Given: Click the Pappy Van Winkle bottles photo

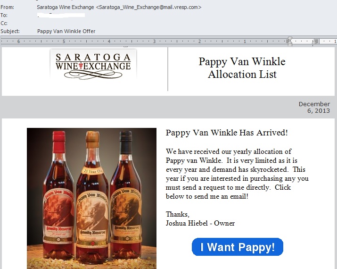Looking at the screenshot, I should tap(91, 198).
